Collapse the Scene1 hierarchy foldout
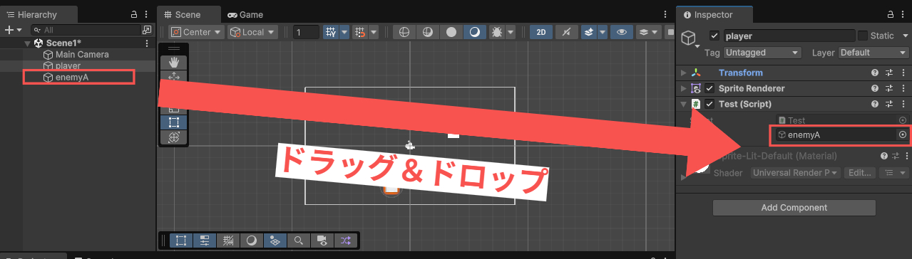Screen dimensions: 912x259 coord(28,43)
